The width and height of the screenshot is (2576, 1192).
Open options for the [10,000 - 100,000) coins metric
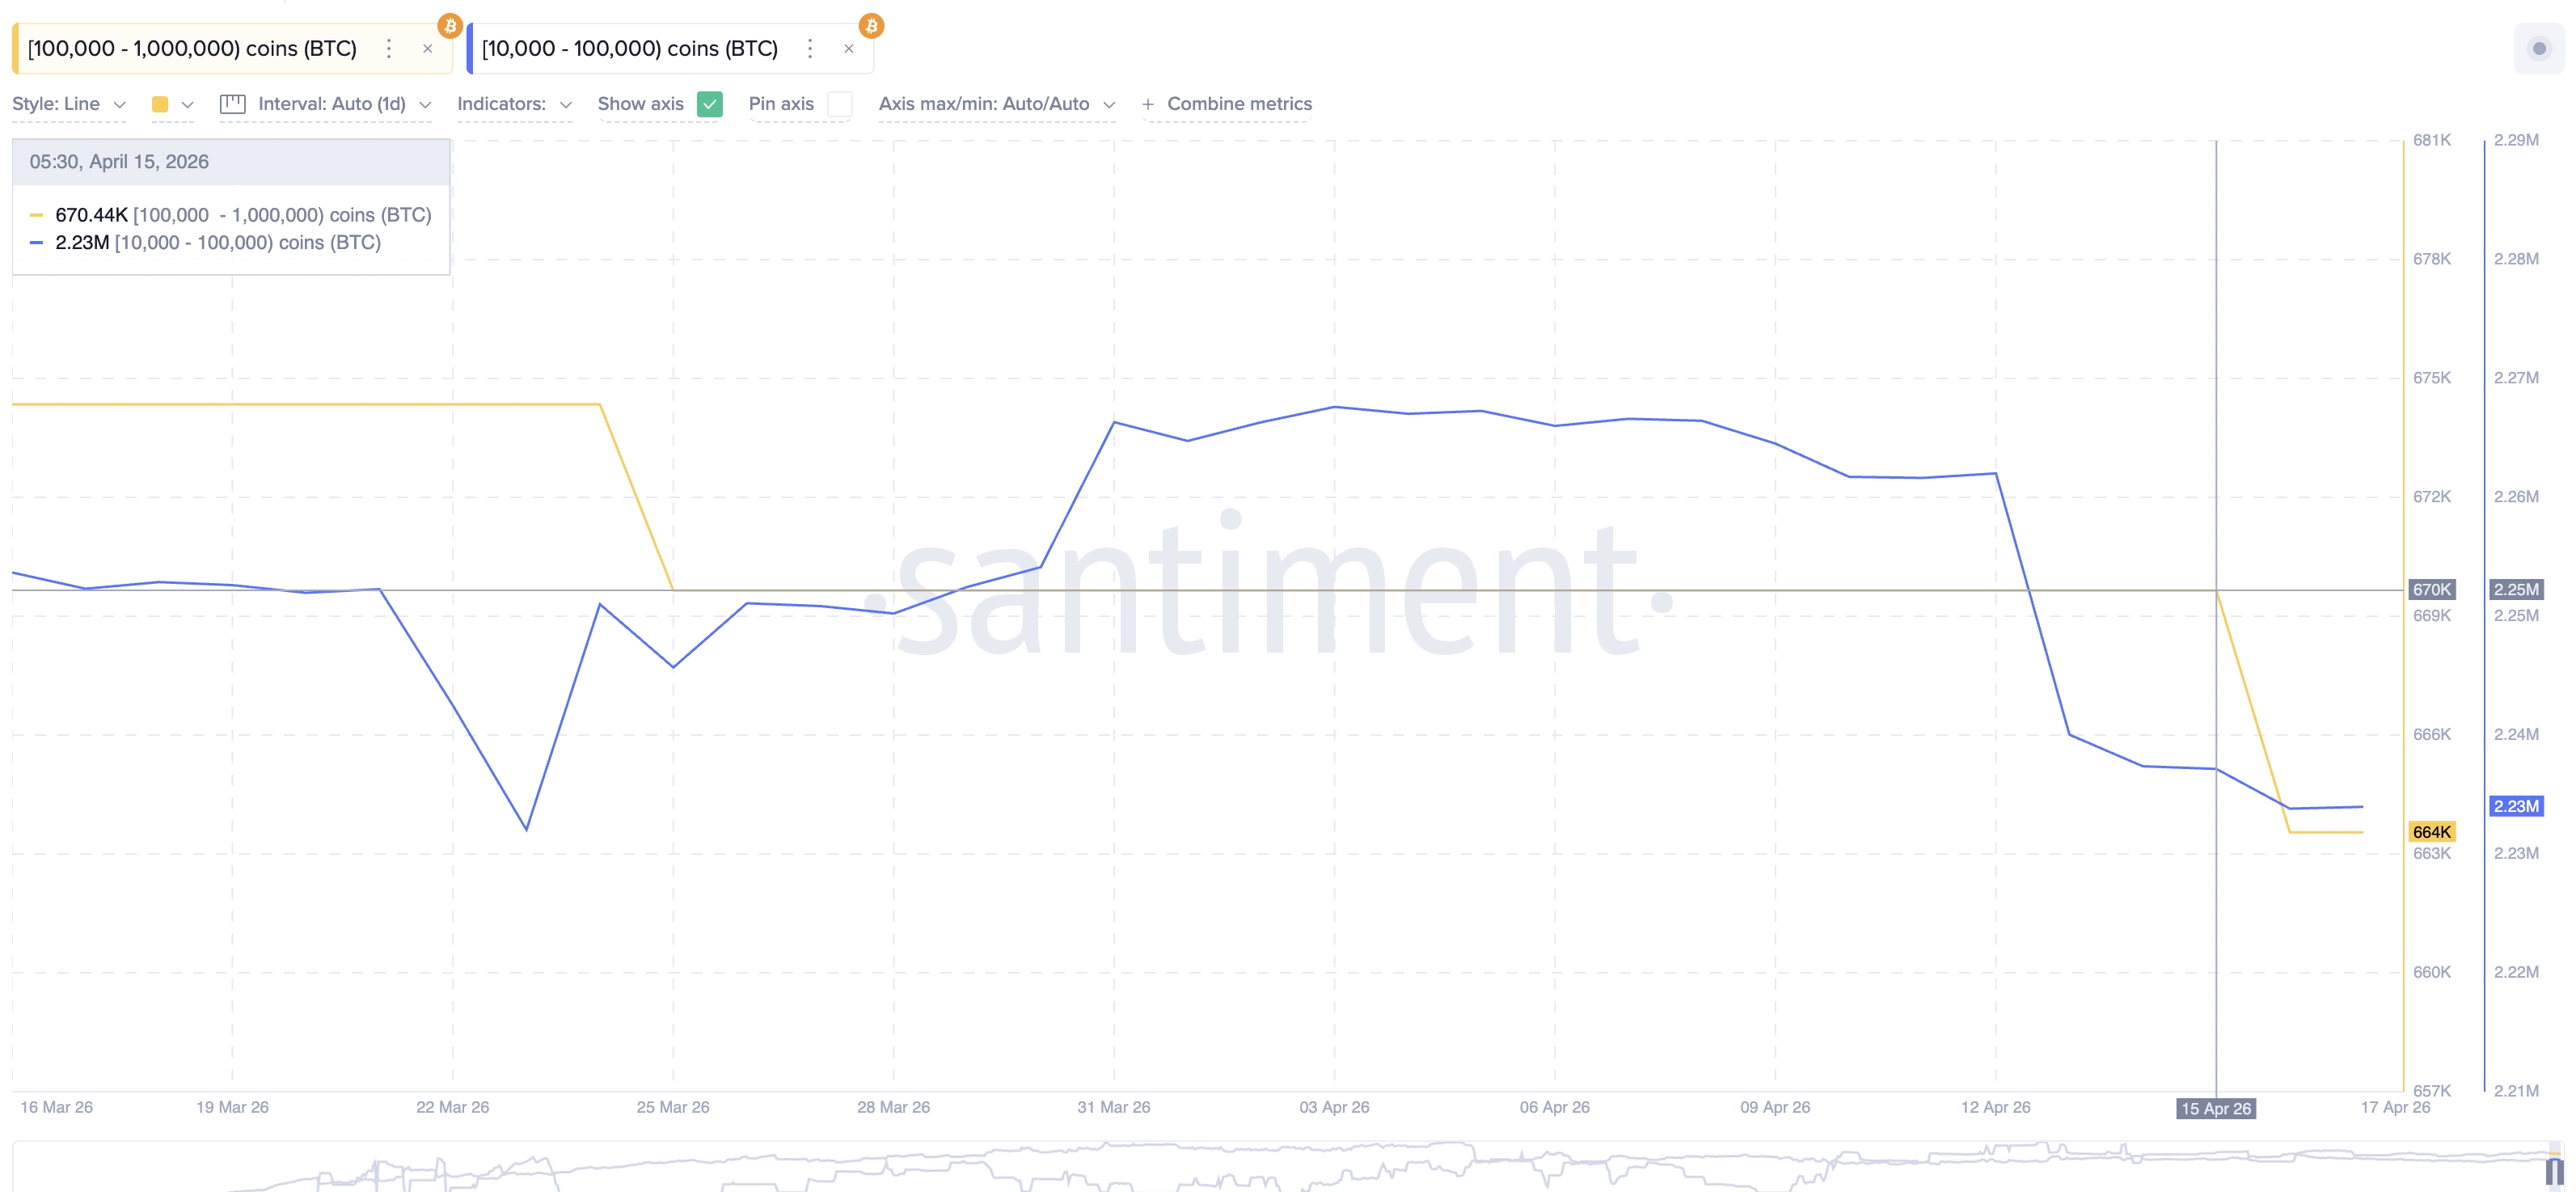(810, 47)
